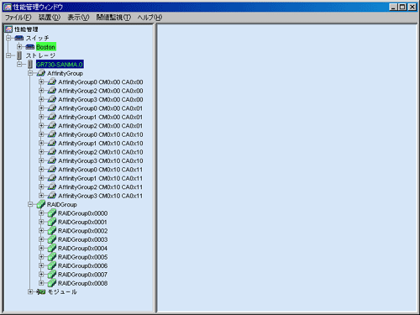Image resolution: width=420 pixels, height=315 pixels.
Task: Expand AffinityGroup1 CM0x10 CA0x10 node
Action: point(41,143)
